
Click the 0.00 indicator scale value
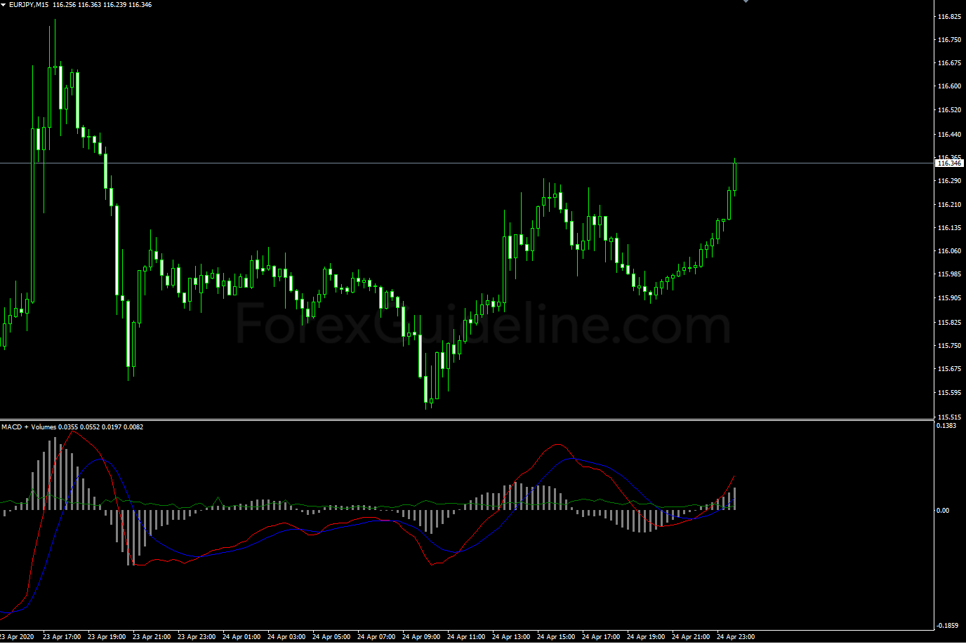943,511
